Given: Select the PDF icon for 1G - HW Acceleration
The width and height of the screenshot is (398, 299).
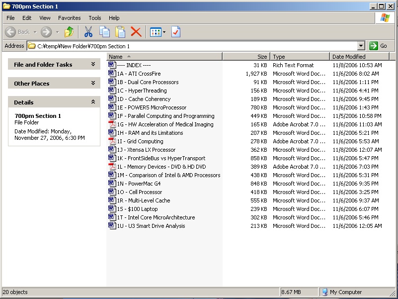Looking at the screenshot, I should point(112,124).
